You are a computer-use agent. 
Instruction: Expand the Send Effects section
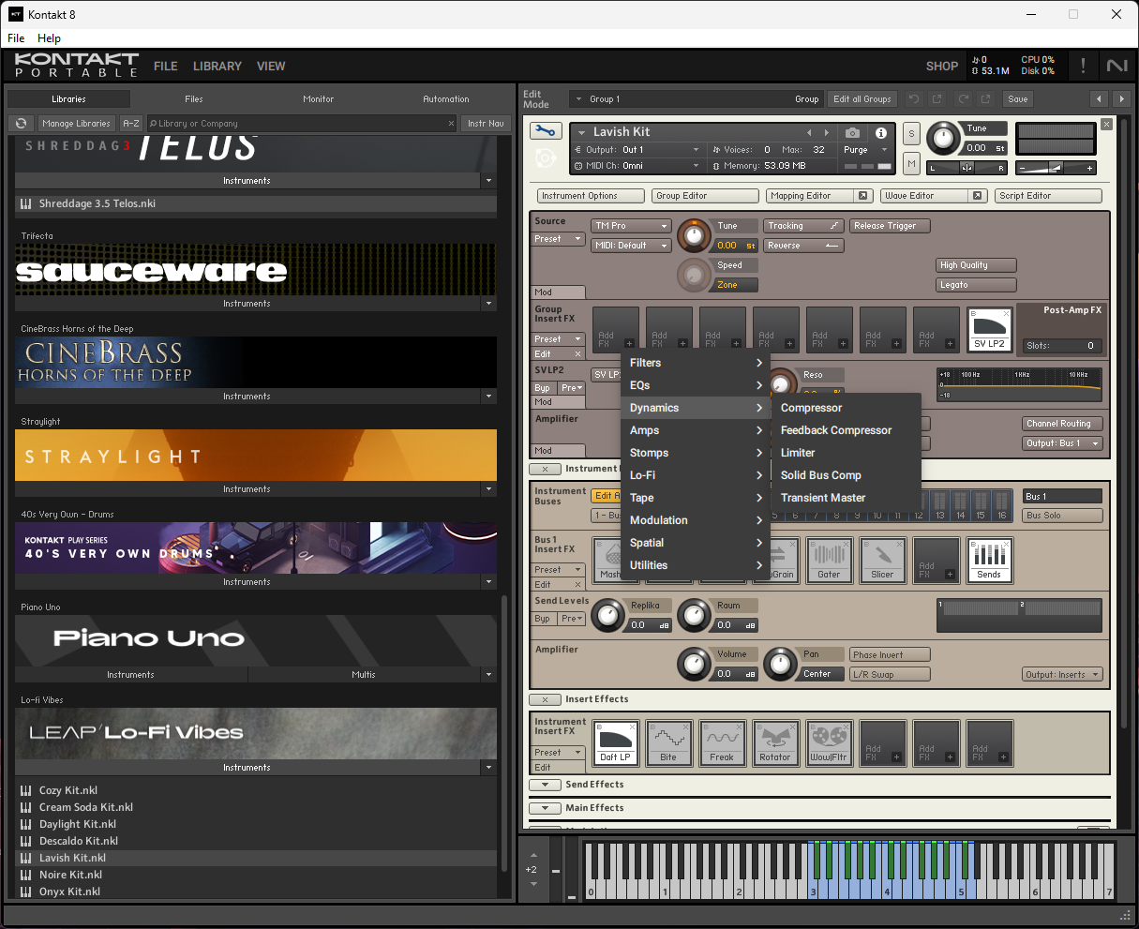pyautogui.click(x=545, y=785)
